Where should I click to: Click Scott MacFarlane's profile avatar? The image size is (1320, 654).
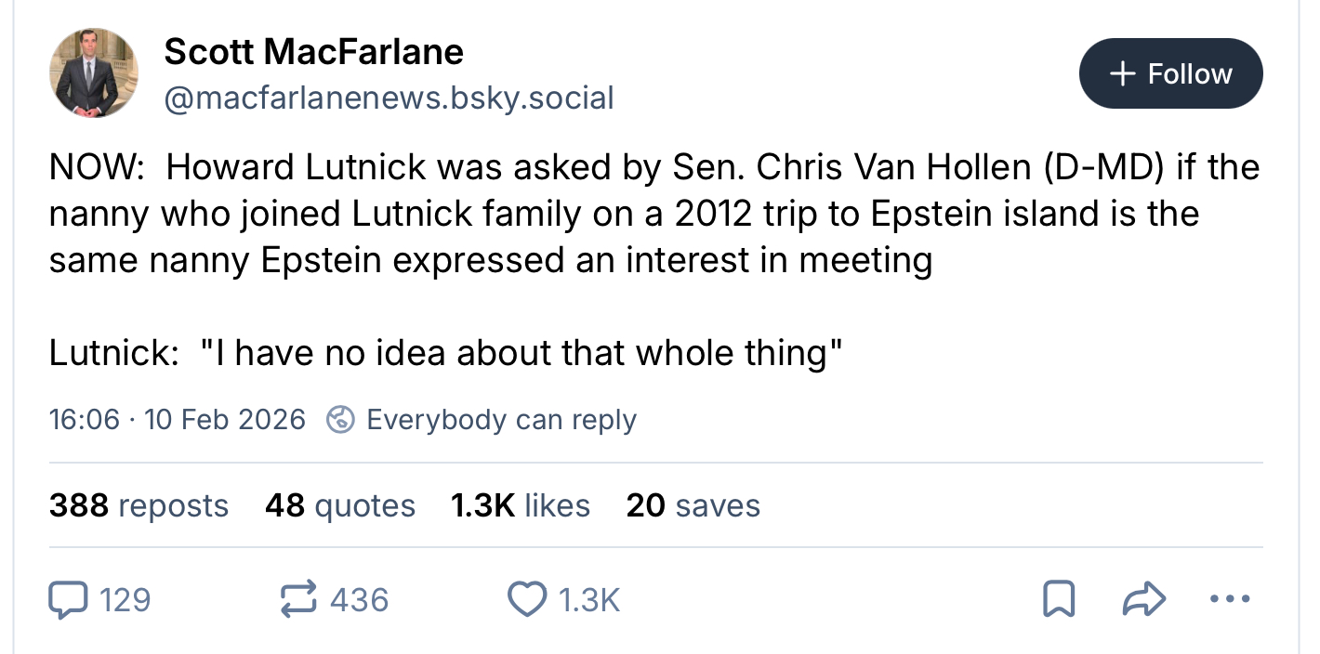[93, 73]
